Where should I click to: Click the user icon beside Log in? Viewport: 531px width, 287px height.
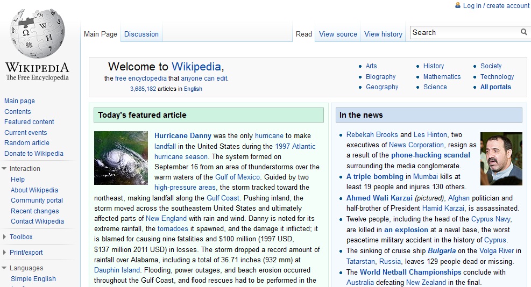[457, 5]
